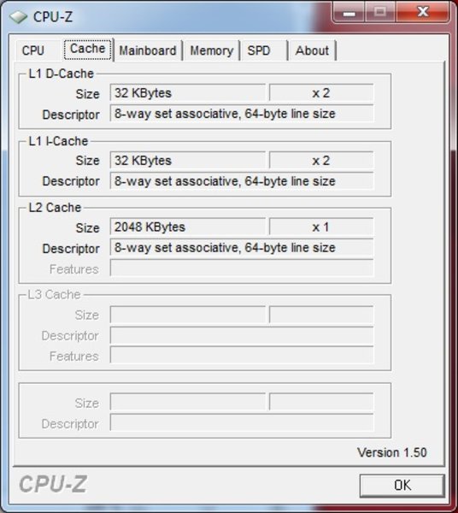
Task: Click the L1 D-Cache size field
Action: pos(188,93)
